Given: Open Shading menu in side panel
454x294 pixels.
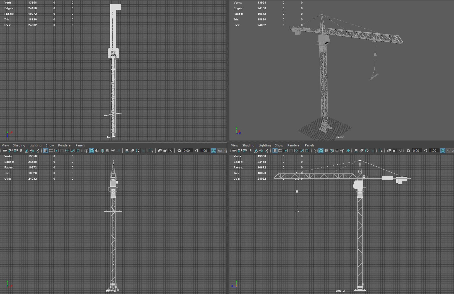Looking at the screenshot, I should [x=248, y=145].
